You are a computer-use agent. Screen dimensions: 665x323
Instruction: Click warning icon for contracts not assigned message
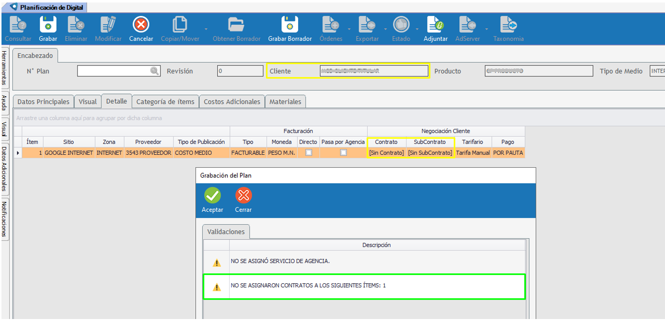click(217, 287)
